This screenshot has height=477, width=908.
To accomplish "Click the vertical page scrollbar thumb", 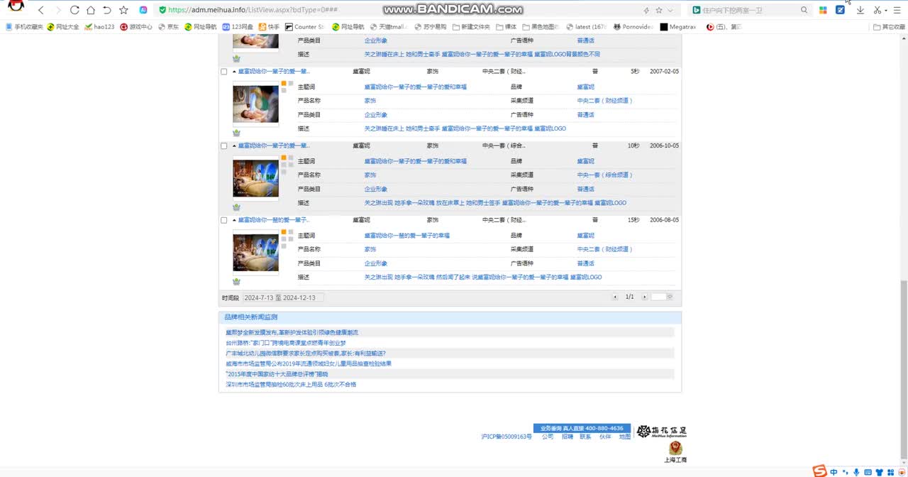I will coord(903,369).
